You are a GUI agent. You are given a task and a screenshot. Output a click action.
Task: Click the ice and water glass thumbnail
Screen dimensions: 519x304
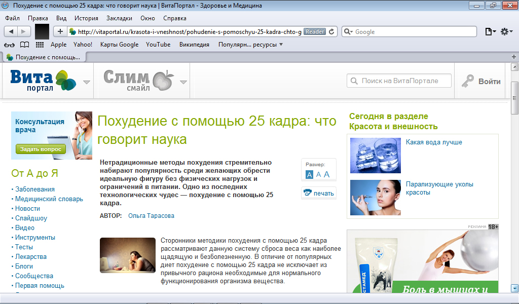coord(376,156)
